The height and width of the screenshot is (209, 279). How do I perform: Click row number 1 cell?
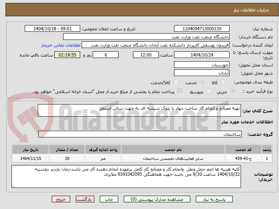pyautogui.click(x=267, y=158)
